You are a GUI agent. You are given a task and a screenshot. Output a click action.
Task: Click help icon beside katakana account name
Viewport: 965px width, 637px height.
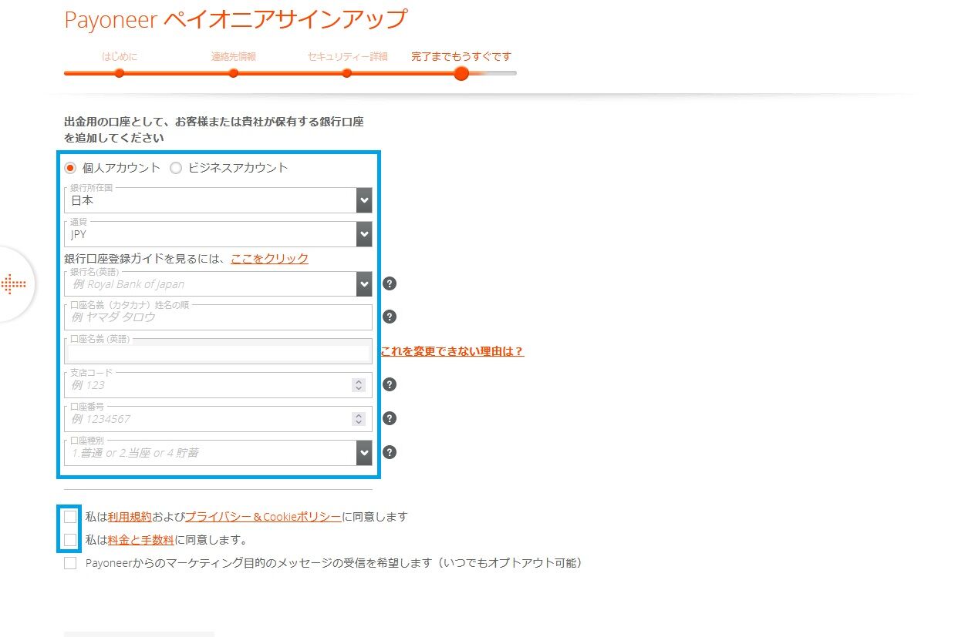click(390, 317)
